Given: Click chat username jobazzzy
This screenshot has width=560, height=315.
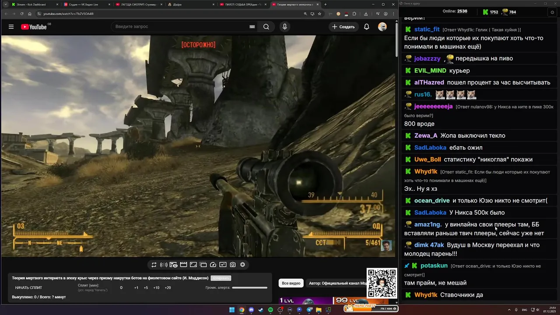Looking at the screenshot, I should point(427,58).
